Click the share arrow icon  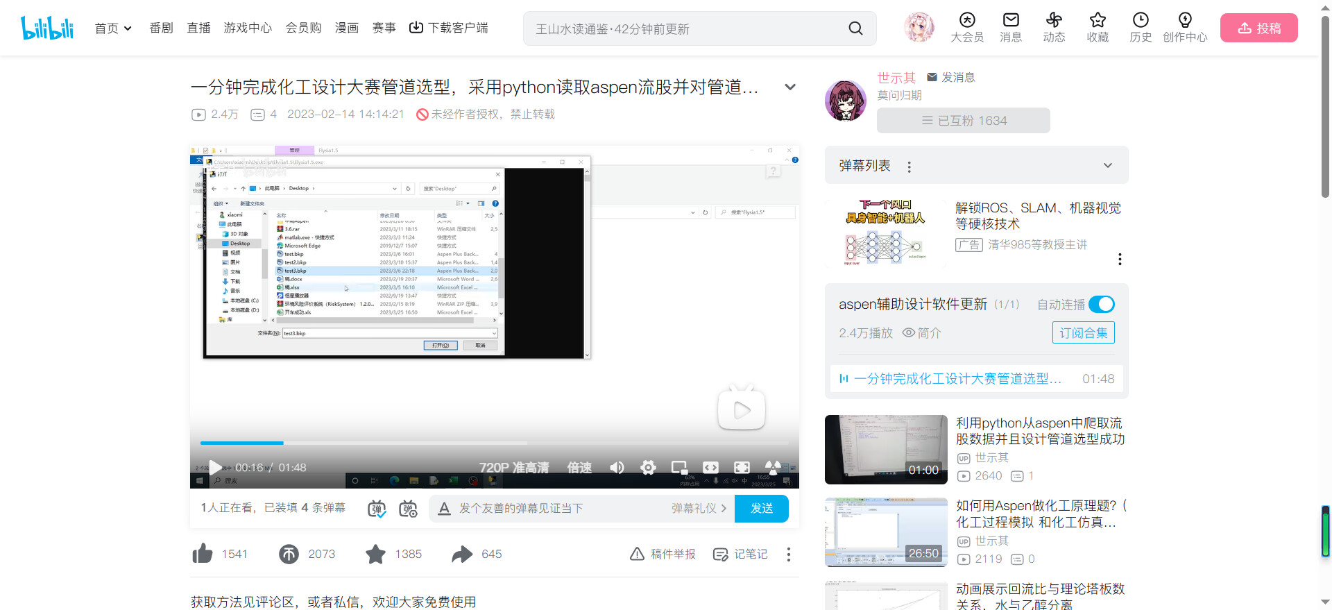click(462, 554)
